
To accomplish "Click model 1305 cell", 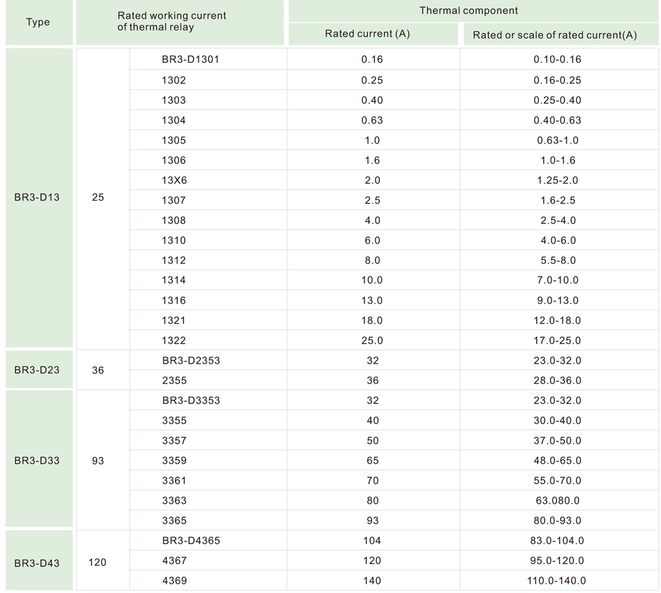I will click(x=208, y=140).
